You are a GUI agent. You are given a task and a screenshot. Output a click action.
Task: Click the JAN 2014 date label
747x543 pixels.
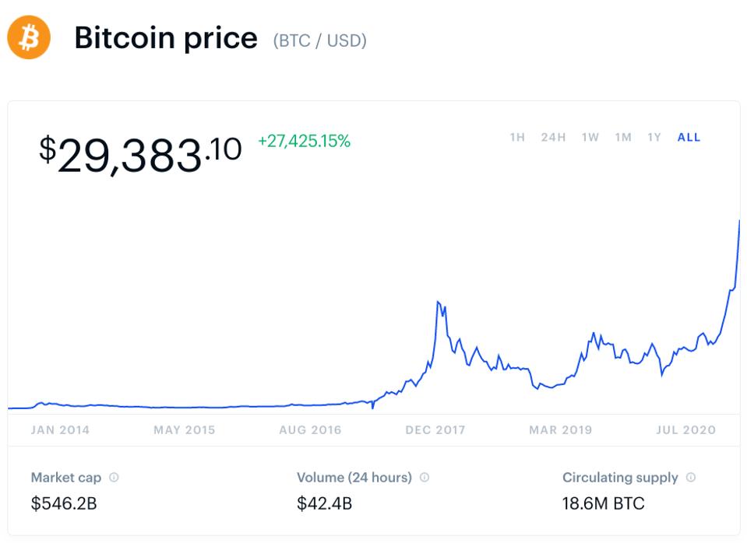62,429
